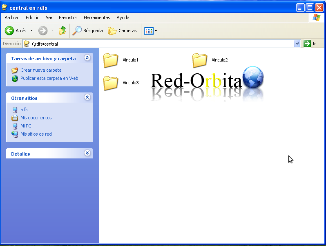This screenshot has height=246, width=326.
Task: Open Mis sitios de red link
Action: [x=36, y=134]
